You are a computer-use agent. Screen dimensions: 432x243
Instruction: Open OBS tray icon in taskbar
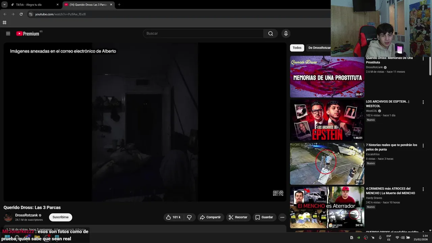click(366, 238)
